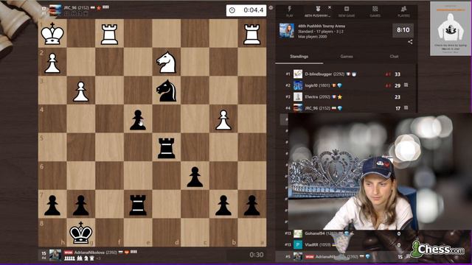Click the share tournament icon
This screenshot has width=472, height=265.
coord(410,42)
